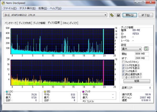Viewport: 157px width, 112px height.
Task: Click the BIS average value 5.53
Action: (x=73, y=95)
